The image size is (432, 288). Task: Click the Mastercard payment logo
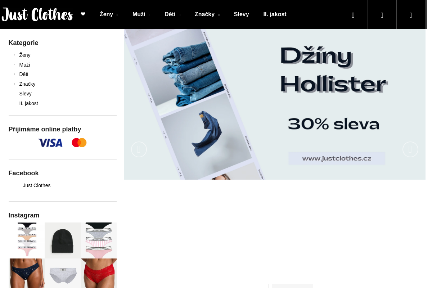[79, 143]
